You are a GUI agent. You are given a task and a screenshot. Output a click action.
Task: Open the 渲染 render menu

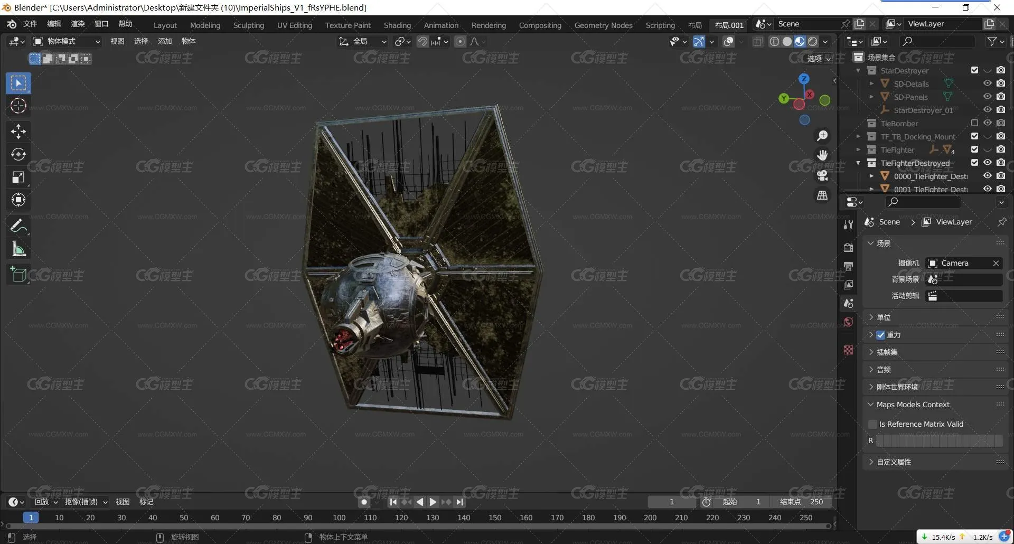(78, 24)
